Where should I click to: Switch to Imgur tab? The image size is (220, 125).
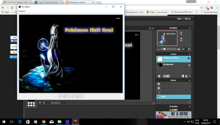(49, 2)
